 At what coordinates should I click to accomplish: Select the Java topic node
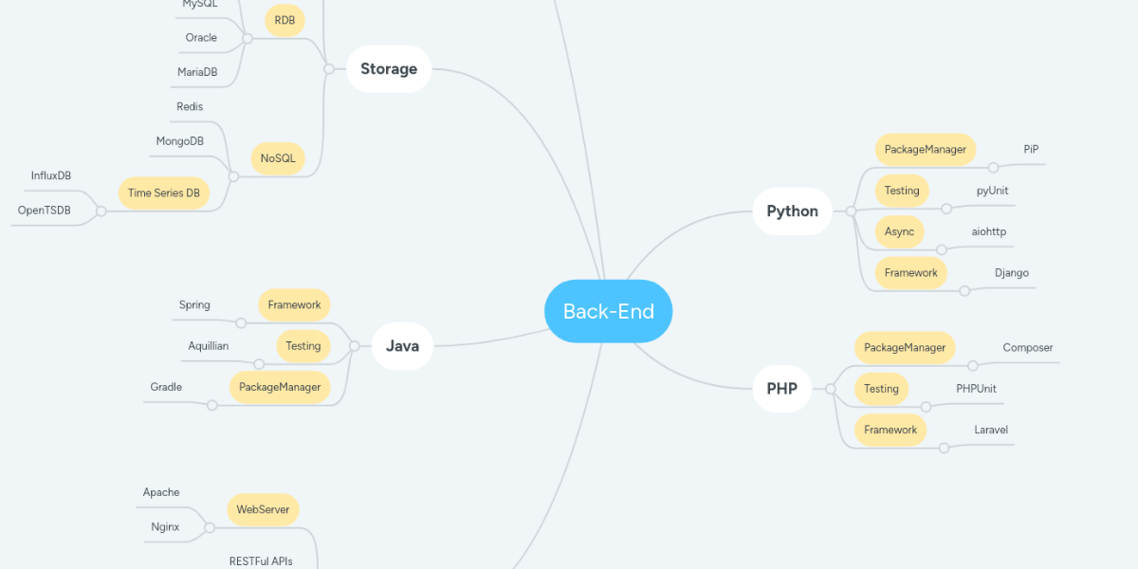(402, 346)
